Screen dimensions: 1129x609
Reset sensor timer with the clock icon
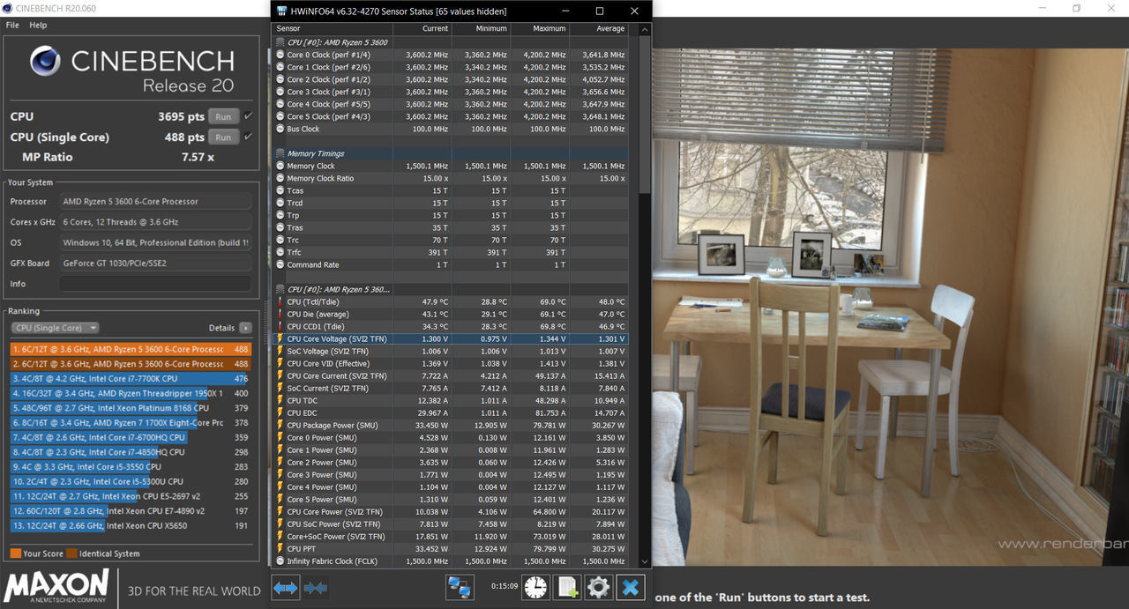[x=535, y=587]
